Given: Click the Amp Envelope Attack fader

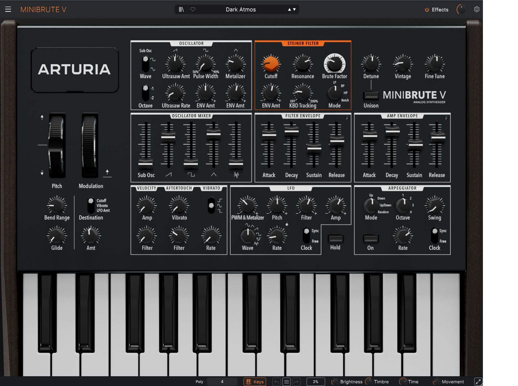Looking at the screenshot, I should pyautogui.click(x=370, y=136).
